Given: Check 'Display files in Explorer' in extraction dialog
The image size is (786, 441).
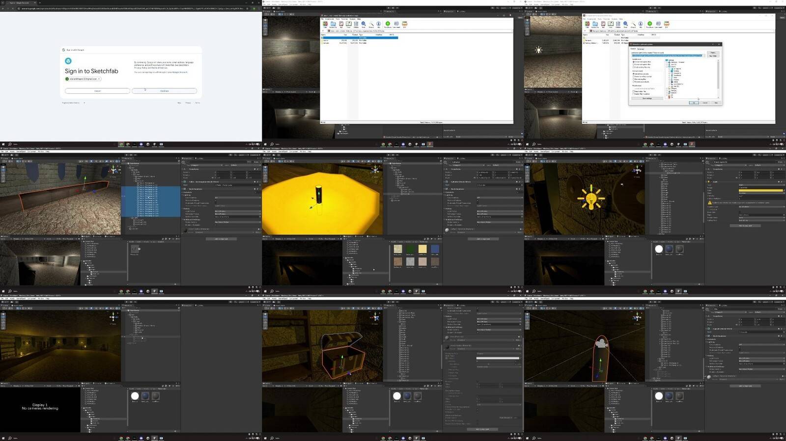Looking at the screenshot, I should (x=633, y=94).
